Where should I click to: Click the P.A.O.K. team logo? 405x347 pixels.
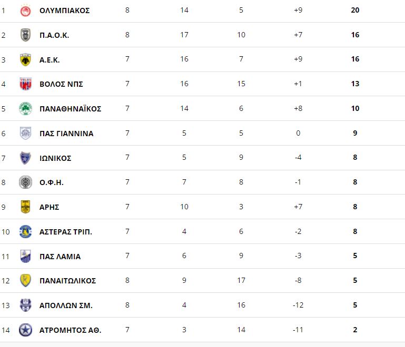coord(25,35)
